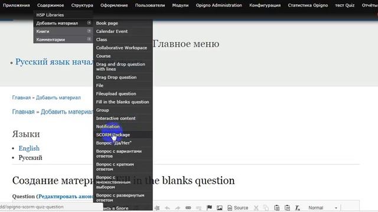Viewport: 378px width, 212px height.
Task: Click large breadcrumb link Главная
Action: [24, 112]
